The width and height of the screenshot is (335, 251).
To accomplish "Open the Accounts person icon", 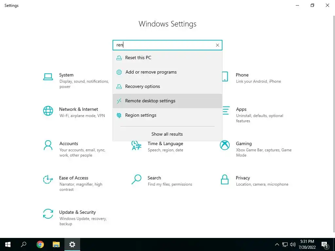I will [x=48, y=145].
